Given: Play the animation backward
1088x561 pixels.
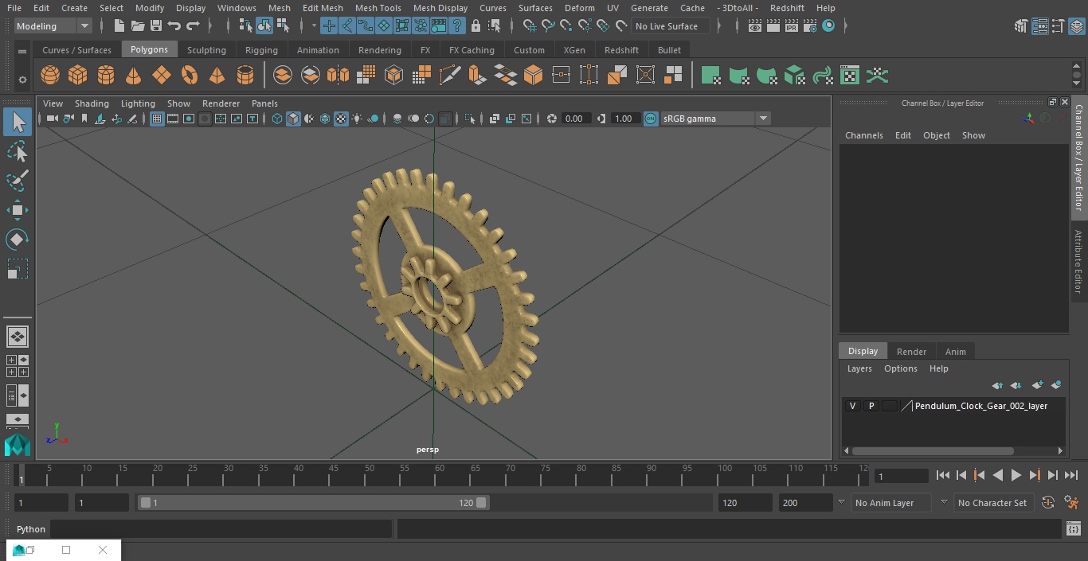Looking at the screenshot, I should click(x=997, y=475).
